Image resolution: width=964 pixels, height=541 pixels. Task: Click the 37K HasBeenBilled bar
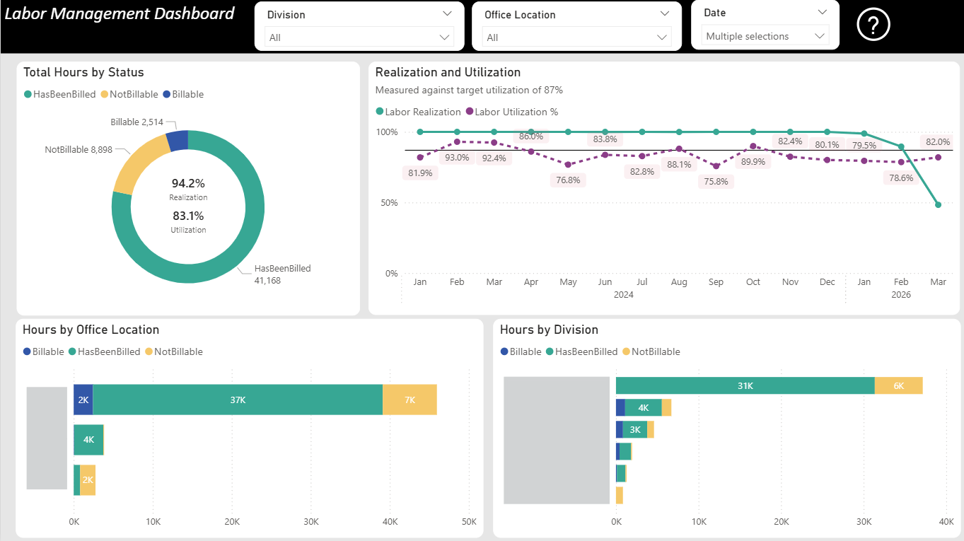point(238,400)
